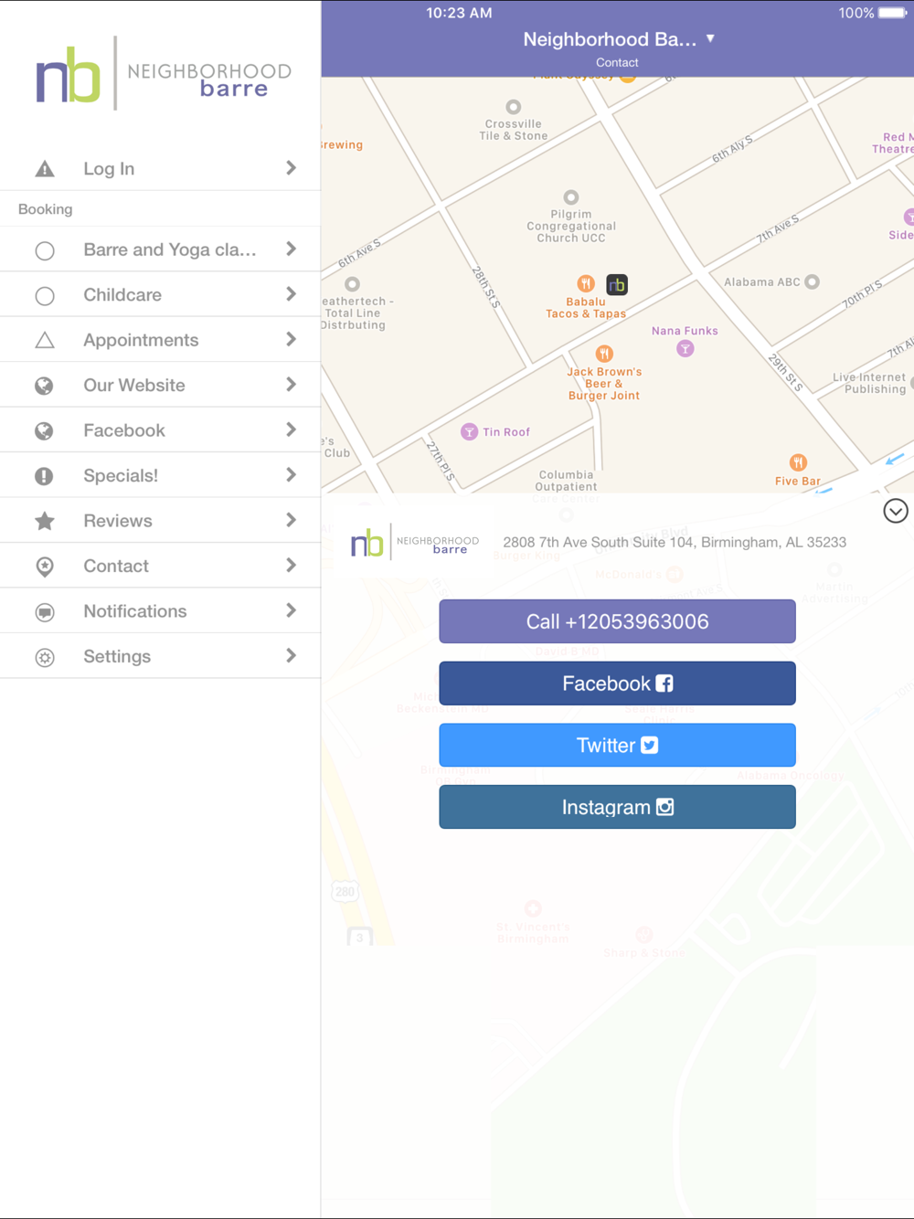Expand the Appointments row chevron

click(291, 339)
